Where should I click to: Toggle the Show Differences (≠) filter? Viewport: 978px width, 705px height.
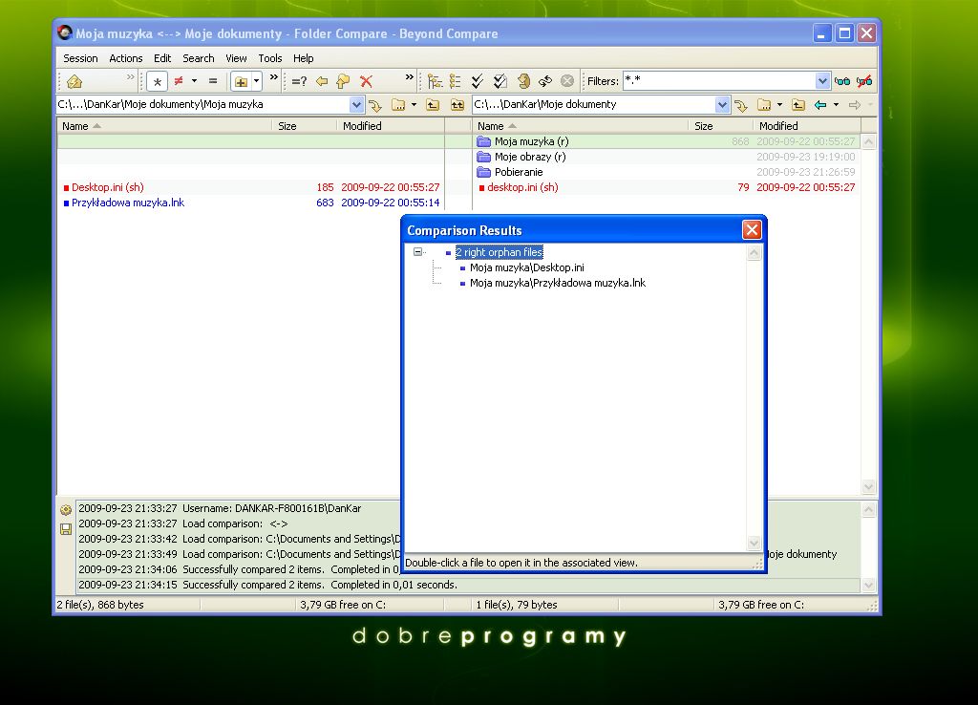pos(179,81)
